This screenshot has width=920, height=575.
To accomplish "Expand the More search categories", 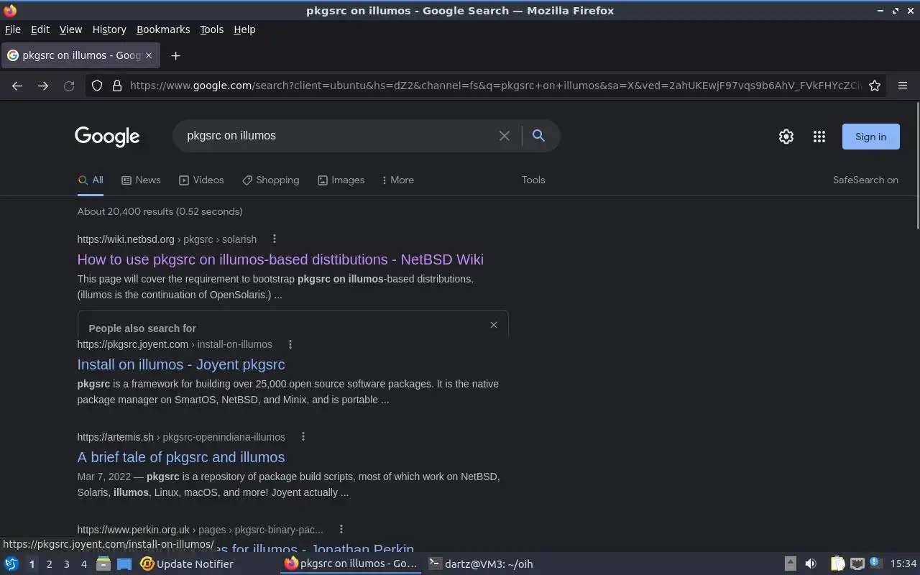I will [397, 180].
